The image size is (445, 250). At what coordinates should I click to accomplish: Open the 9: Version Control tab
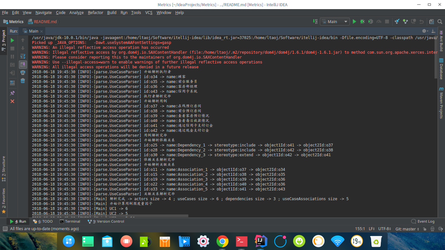pyautogui.click(x=106, y=221)
